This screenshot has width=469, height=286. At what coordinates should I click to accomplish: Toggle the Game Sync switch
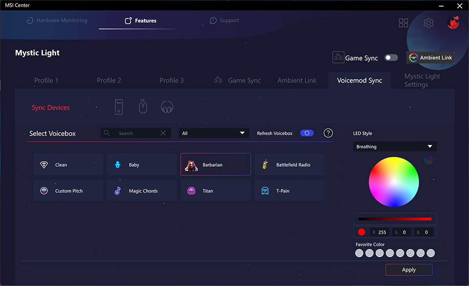pos(391,58)
